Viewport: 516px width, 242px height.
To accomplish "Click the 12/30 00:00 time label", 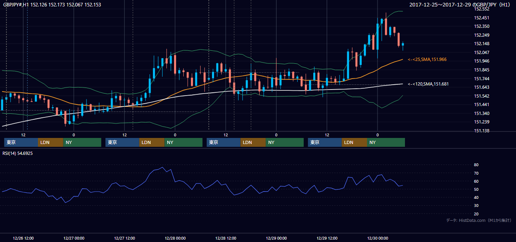I will pyautogui.click(x=378, y=238).
